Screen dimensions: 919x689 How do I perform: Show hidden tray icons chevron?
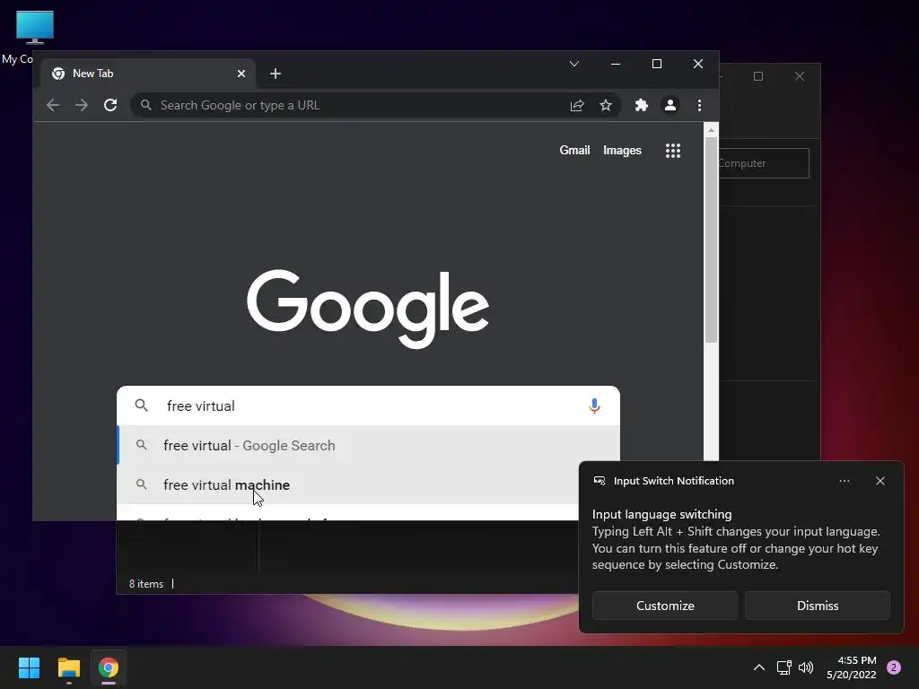tap(758, 667)
